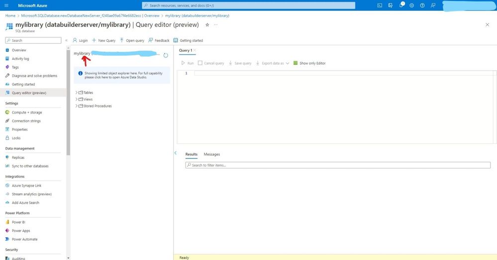
Task: Open Compute + storage settings
Action: 27,113
